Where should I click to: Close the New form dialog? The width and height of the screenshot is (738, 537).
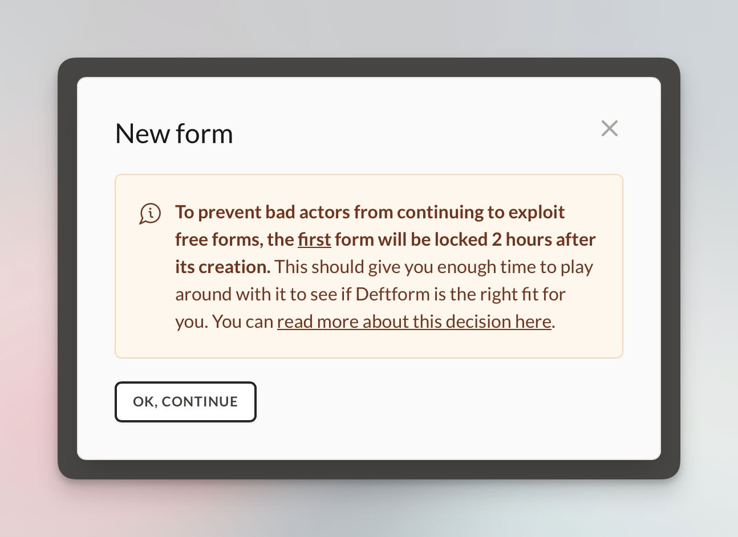coord(609,128)
